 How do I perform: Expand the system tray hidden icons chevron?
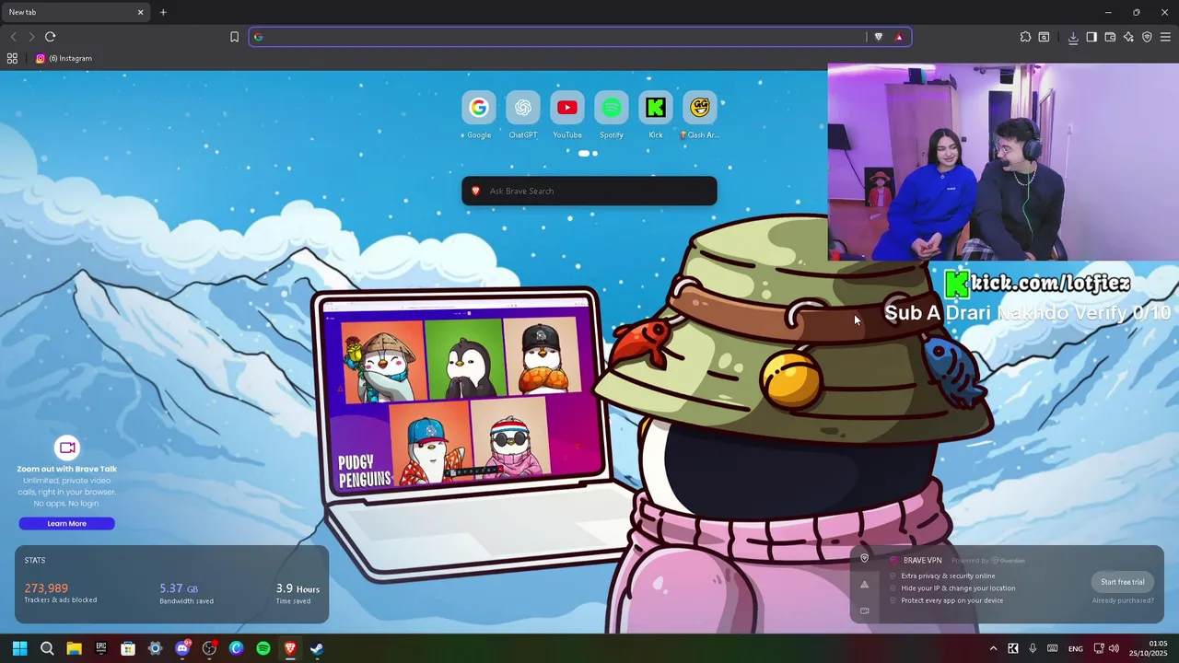(993, 648)
